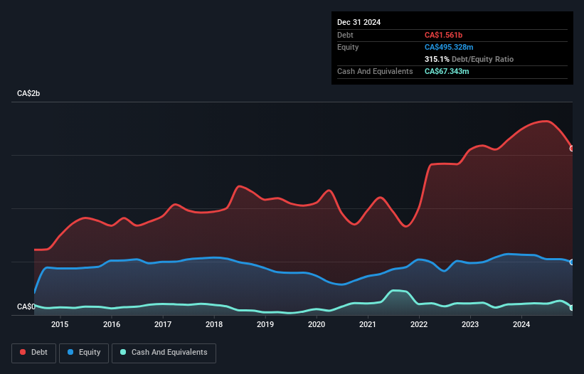Click the Debt data point marker at Dec 2024

pos(572,149)
